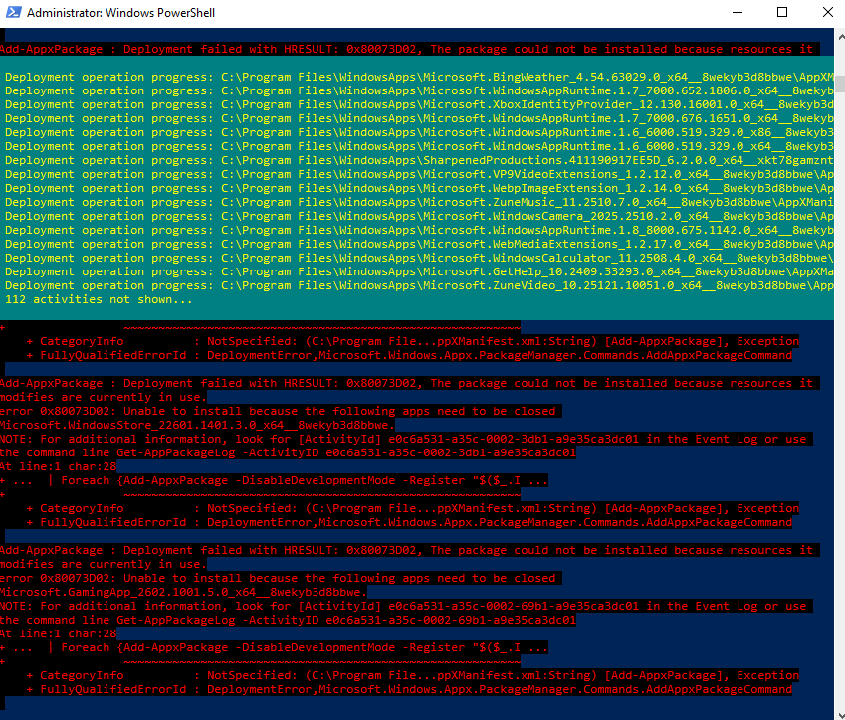Click the Microsoft.GetHelp progress line

pos(419,271)
